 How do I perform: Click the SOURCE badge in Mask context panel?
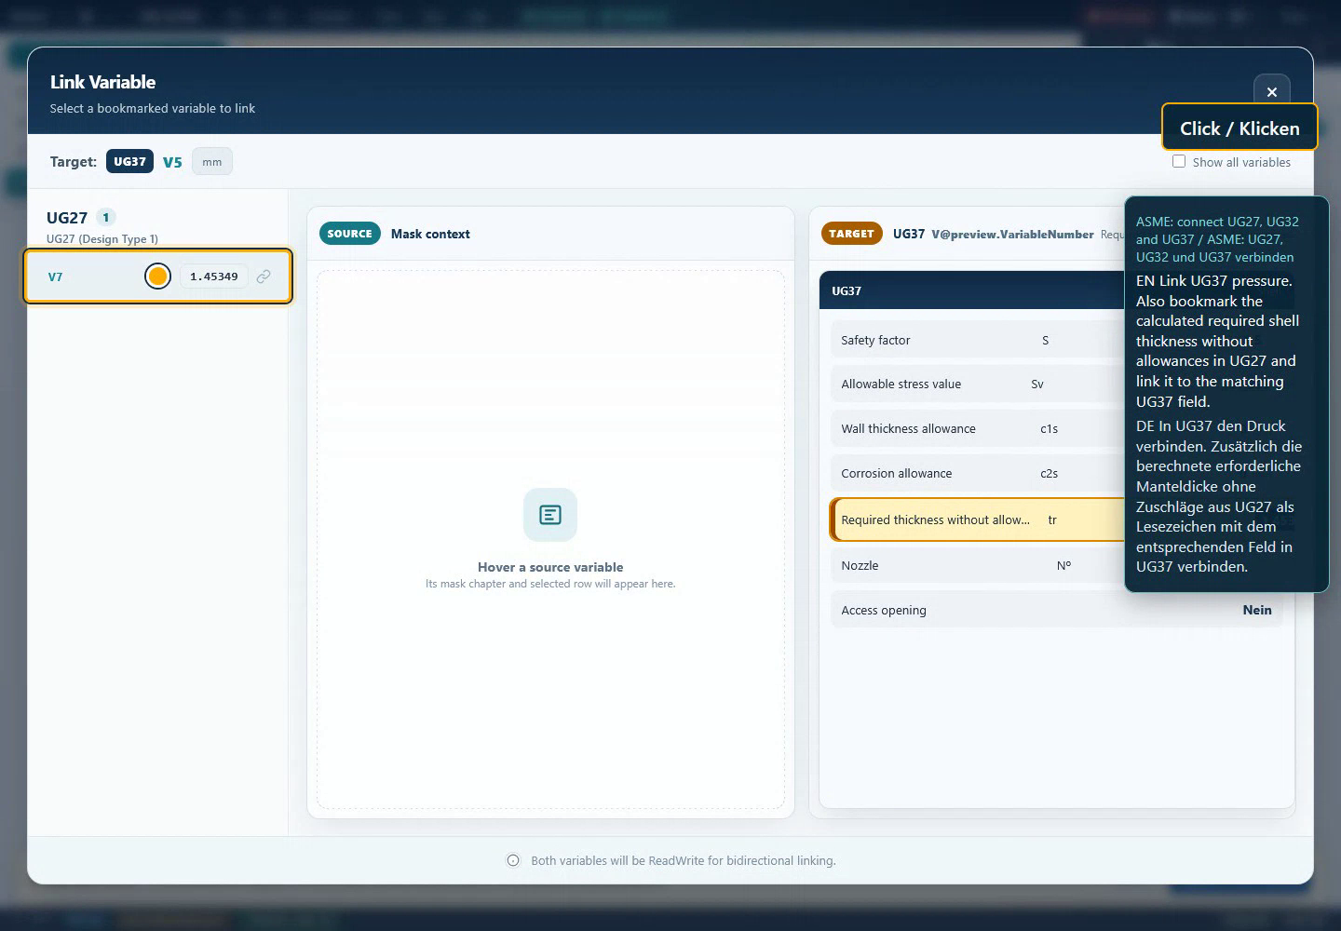click(349, 234)
